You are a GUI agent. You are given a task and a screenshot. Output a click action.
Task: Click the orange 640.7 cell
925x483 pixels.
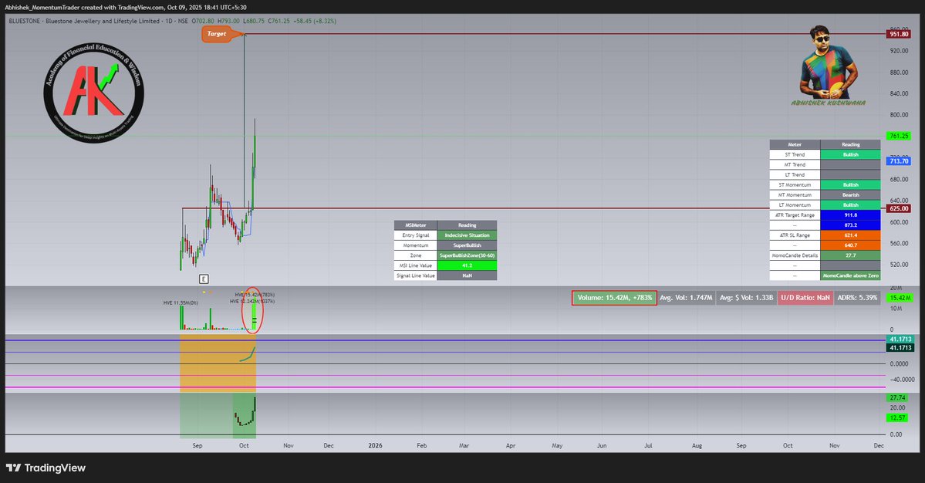[851, 245]
